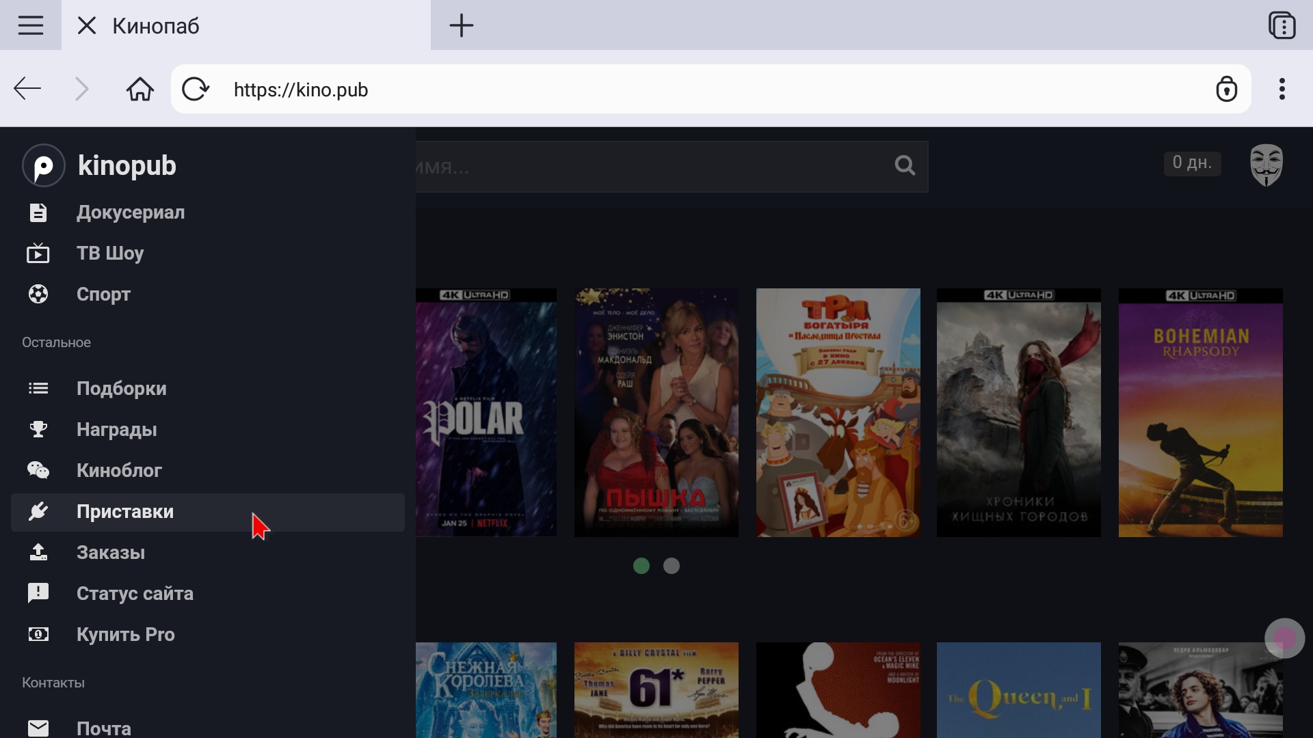Image resolution: width=1313 pixels, height=738 pixels.
Task: Go back to the previous page
Action: tap(27, 89)
